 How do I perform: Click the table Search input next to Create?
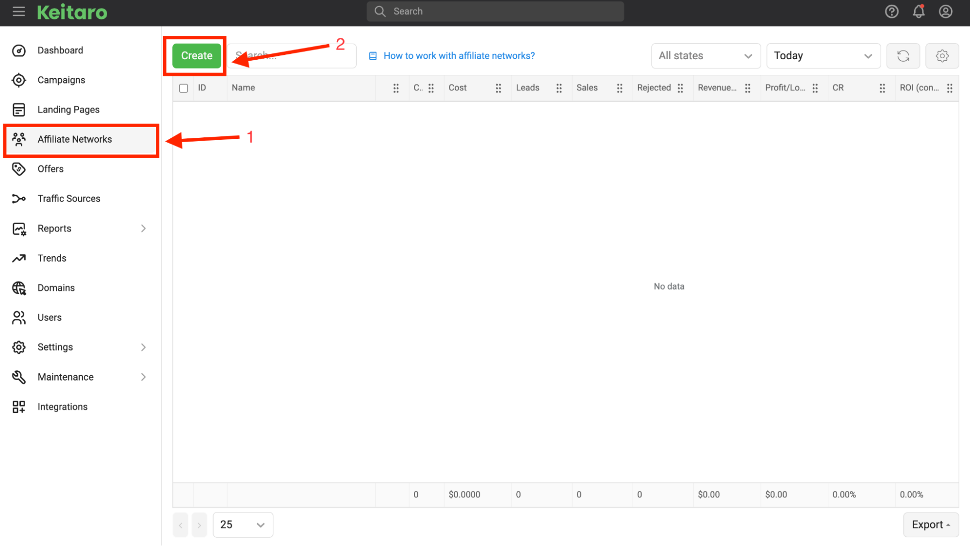tap(293, 56)
